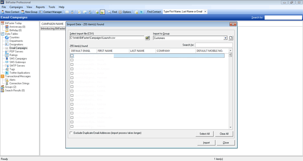
Task: Focus the Find Contact name or email field
Action: [x=183, y=12]
